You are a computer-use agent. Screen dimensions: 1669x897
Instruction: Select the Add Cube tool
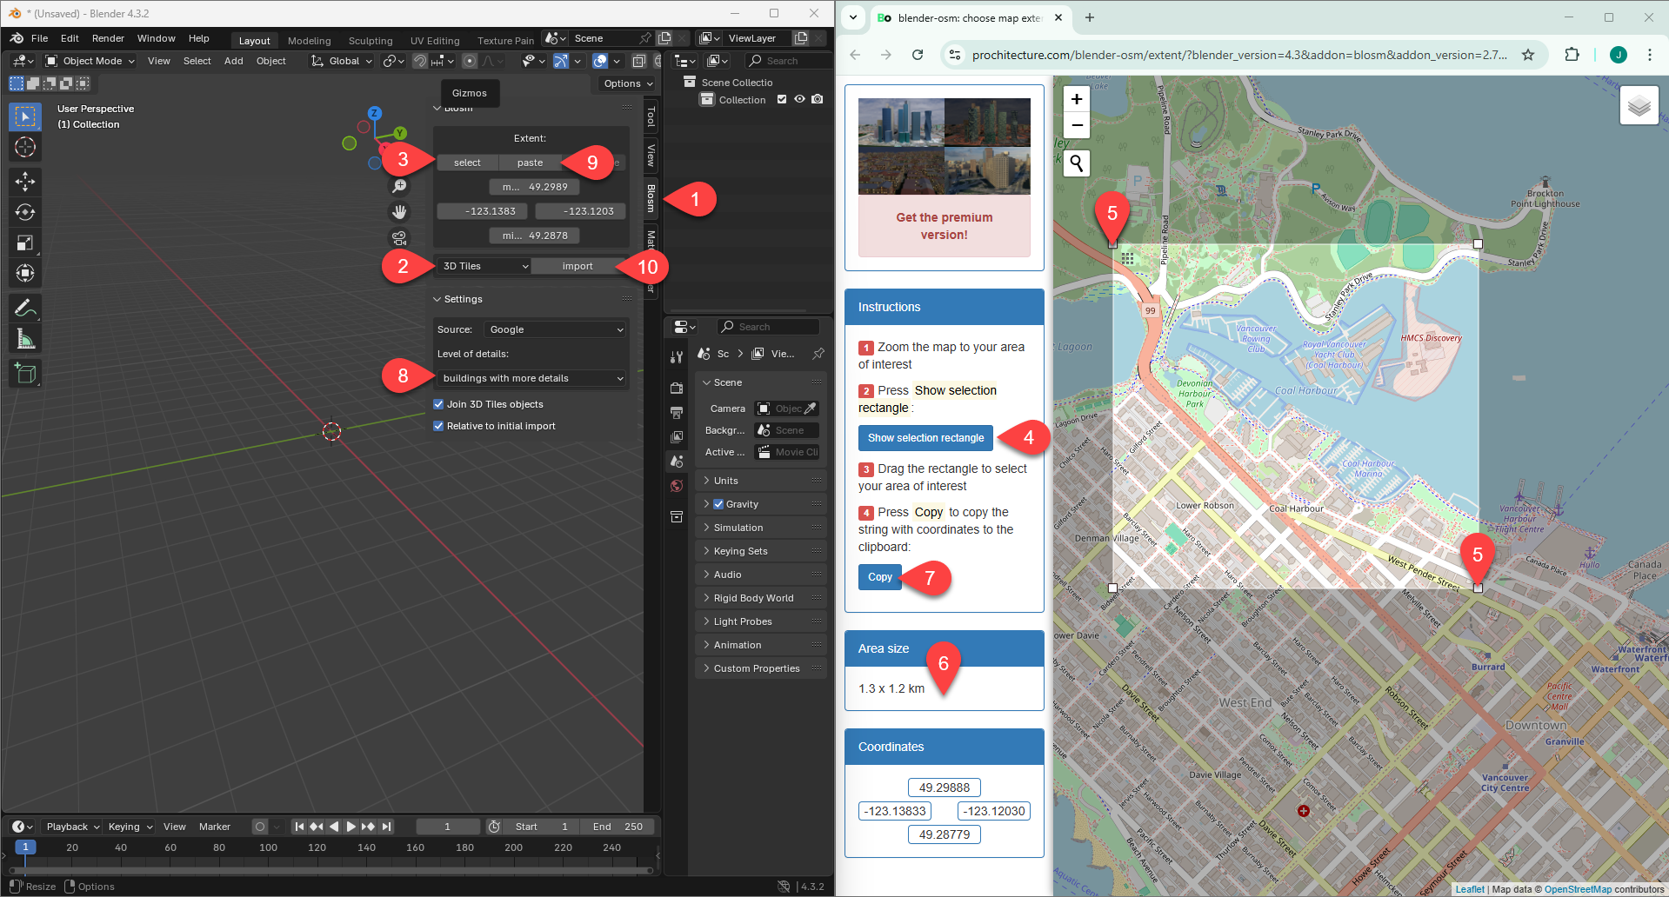click(25, 374)
